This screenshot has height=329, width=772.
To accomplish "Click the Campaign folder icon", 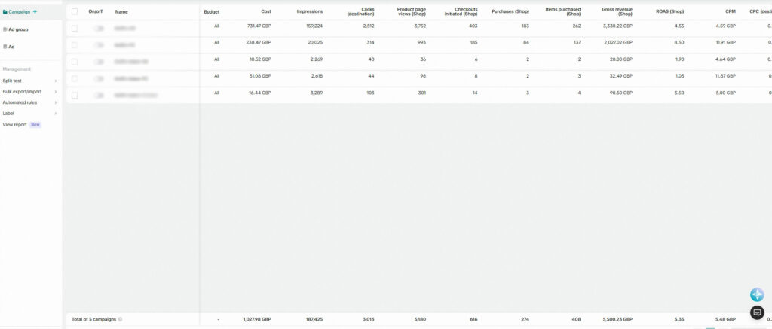I will tap(5, 12).
